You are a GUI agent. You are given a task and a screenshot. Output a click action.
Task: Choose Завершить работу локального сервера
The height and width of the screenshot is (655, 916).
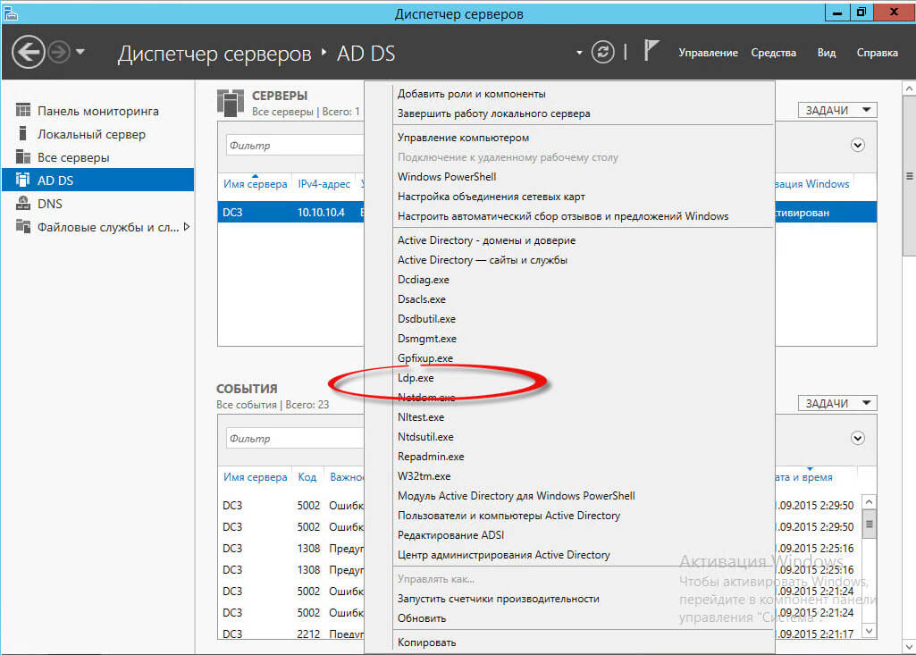coord(493,114)
